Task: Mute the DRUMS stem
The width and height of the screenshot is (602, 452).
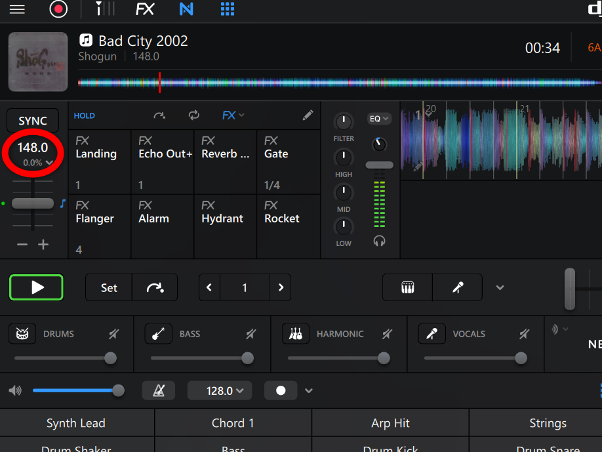Action: (114, 335)
